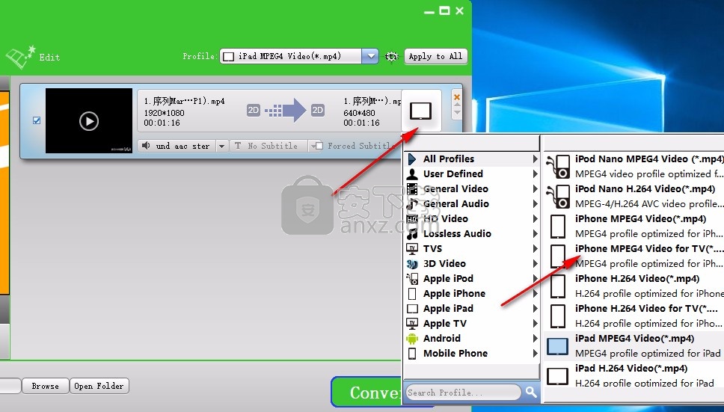Click the iPad device profile icon
Image resolution: width=724 pixels, height=412 pixels.
coord(420,111)
